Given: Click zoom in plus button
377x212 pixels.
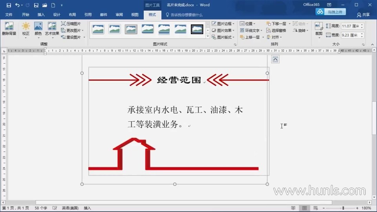Looking at the screenshot, I should (357, 208).
